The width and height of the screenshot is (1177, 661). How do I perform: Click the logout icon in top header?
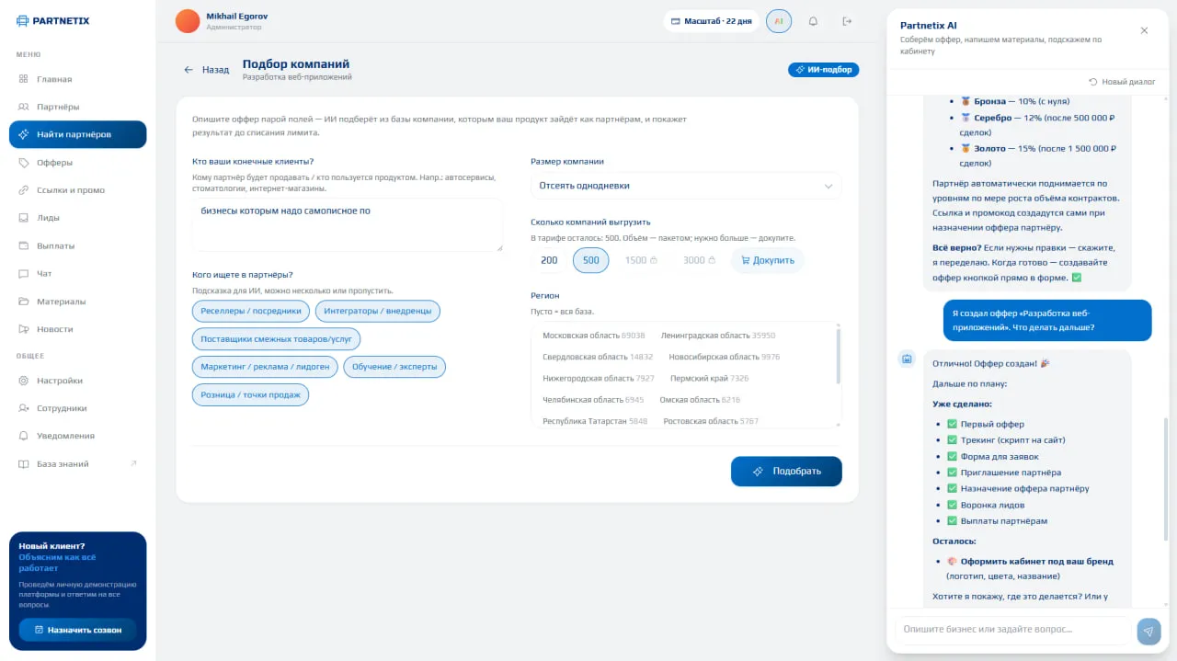847,21
